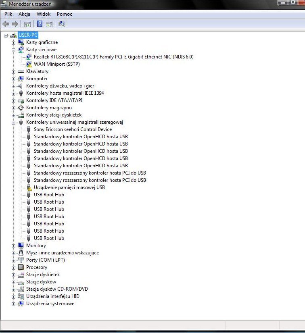
Task: Open the Pomoc menu
Action: click(x=65, y=14)
